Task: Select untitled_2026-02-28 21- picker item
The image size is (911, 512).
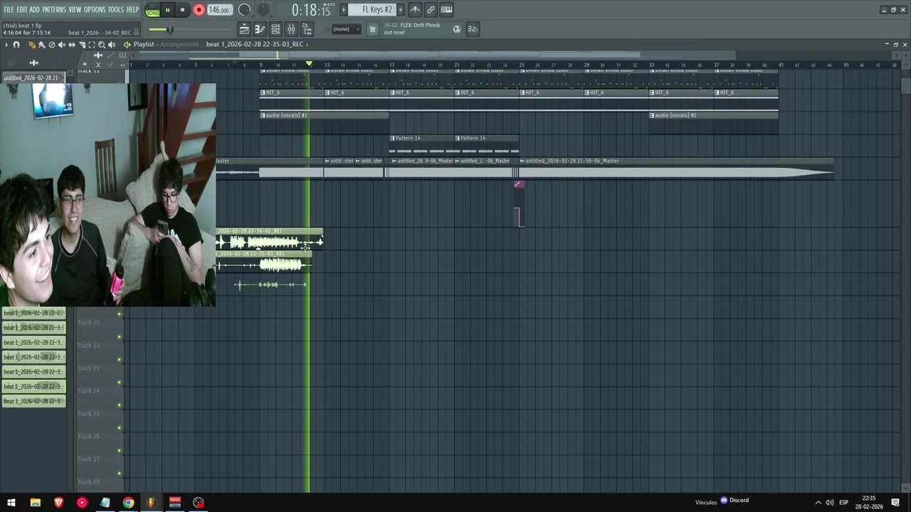Action: click(x=33, y=78)
